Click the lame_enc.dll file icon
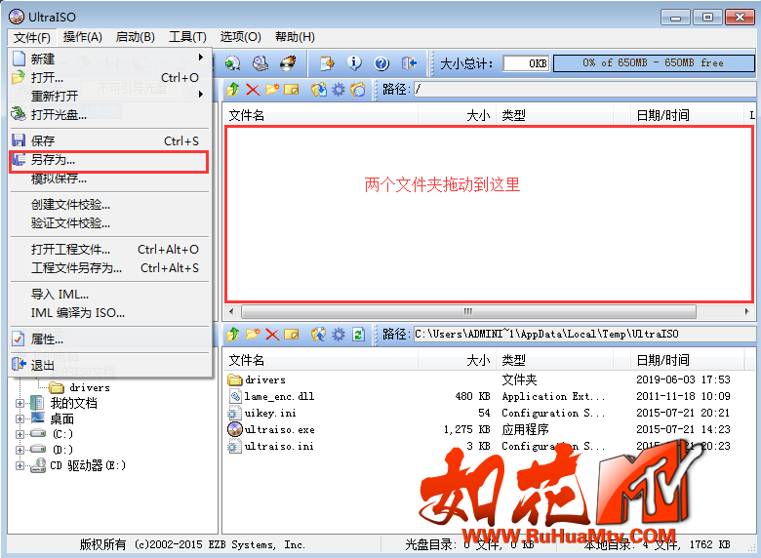761x558 pixels. click(x=235, y=396)
